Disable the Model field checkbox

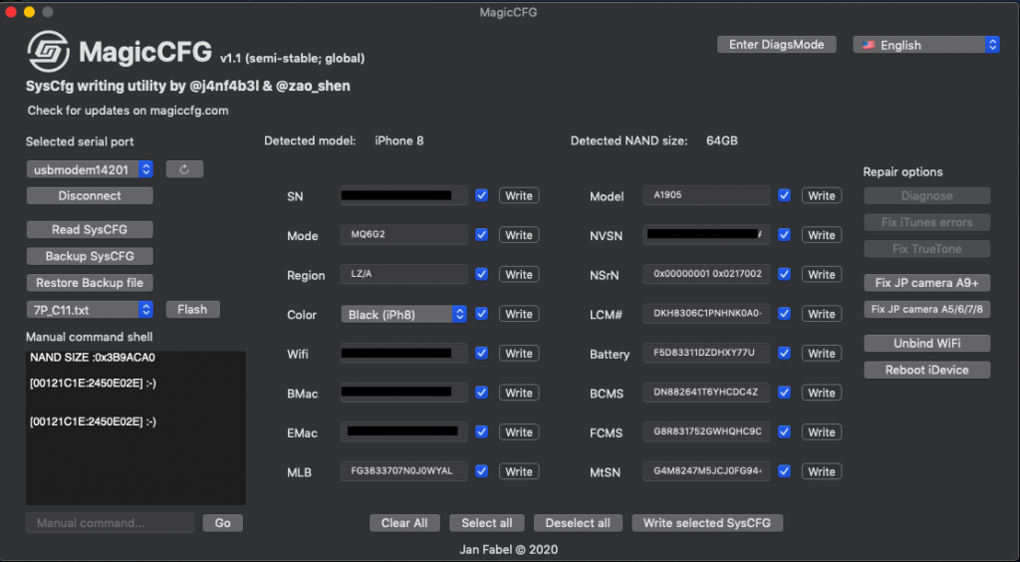(x=785, y=195)
